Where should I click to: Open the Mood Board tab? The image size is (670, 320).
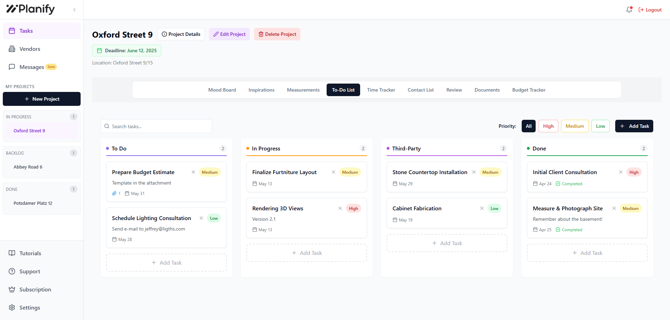tap(222, 90)
